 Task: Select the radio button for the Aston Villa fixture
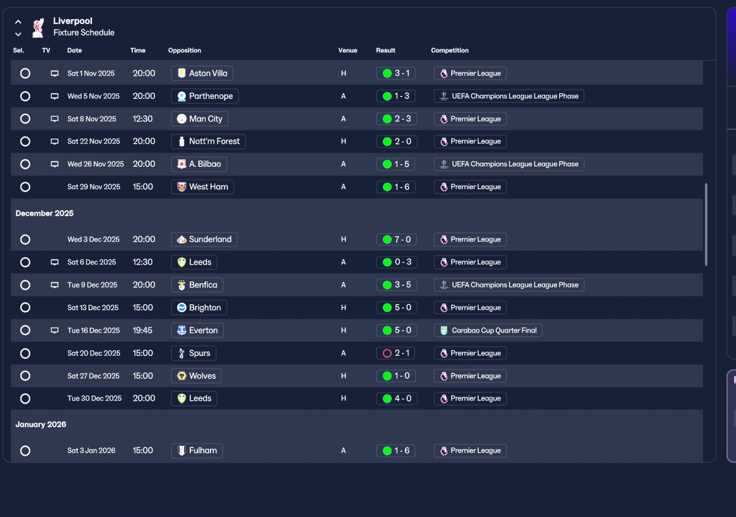(x=25, y=73)
